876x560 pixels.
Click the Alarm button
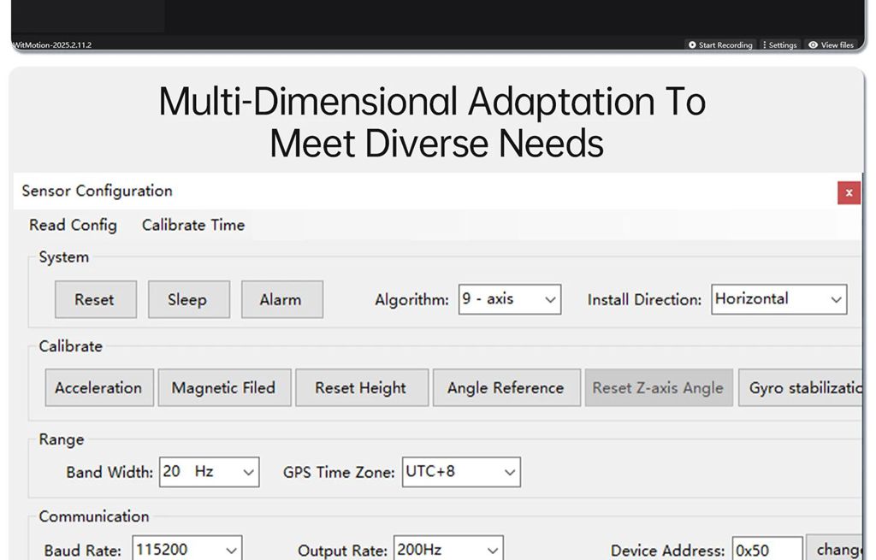(x=281, y=299)
